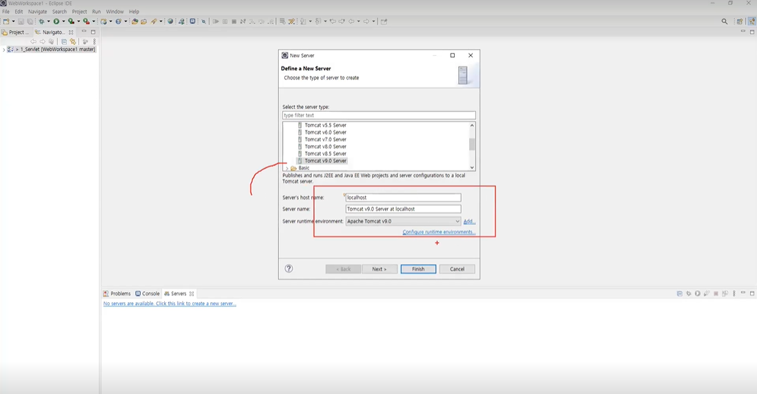Start the server using Servers view icon
Image resolution: width=757 pixels, height=394 pixels.
pos(698,293)
